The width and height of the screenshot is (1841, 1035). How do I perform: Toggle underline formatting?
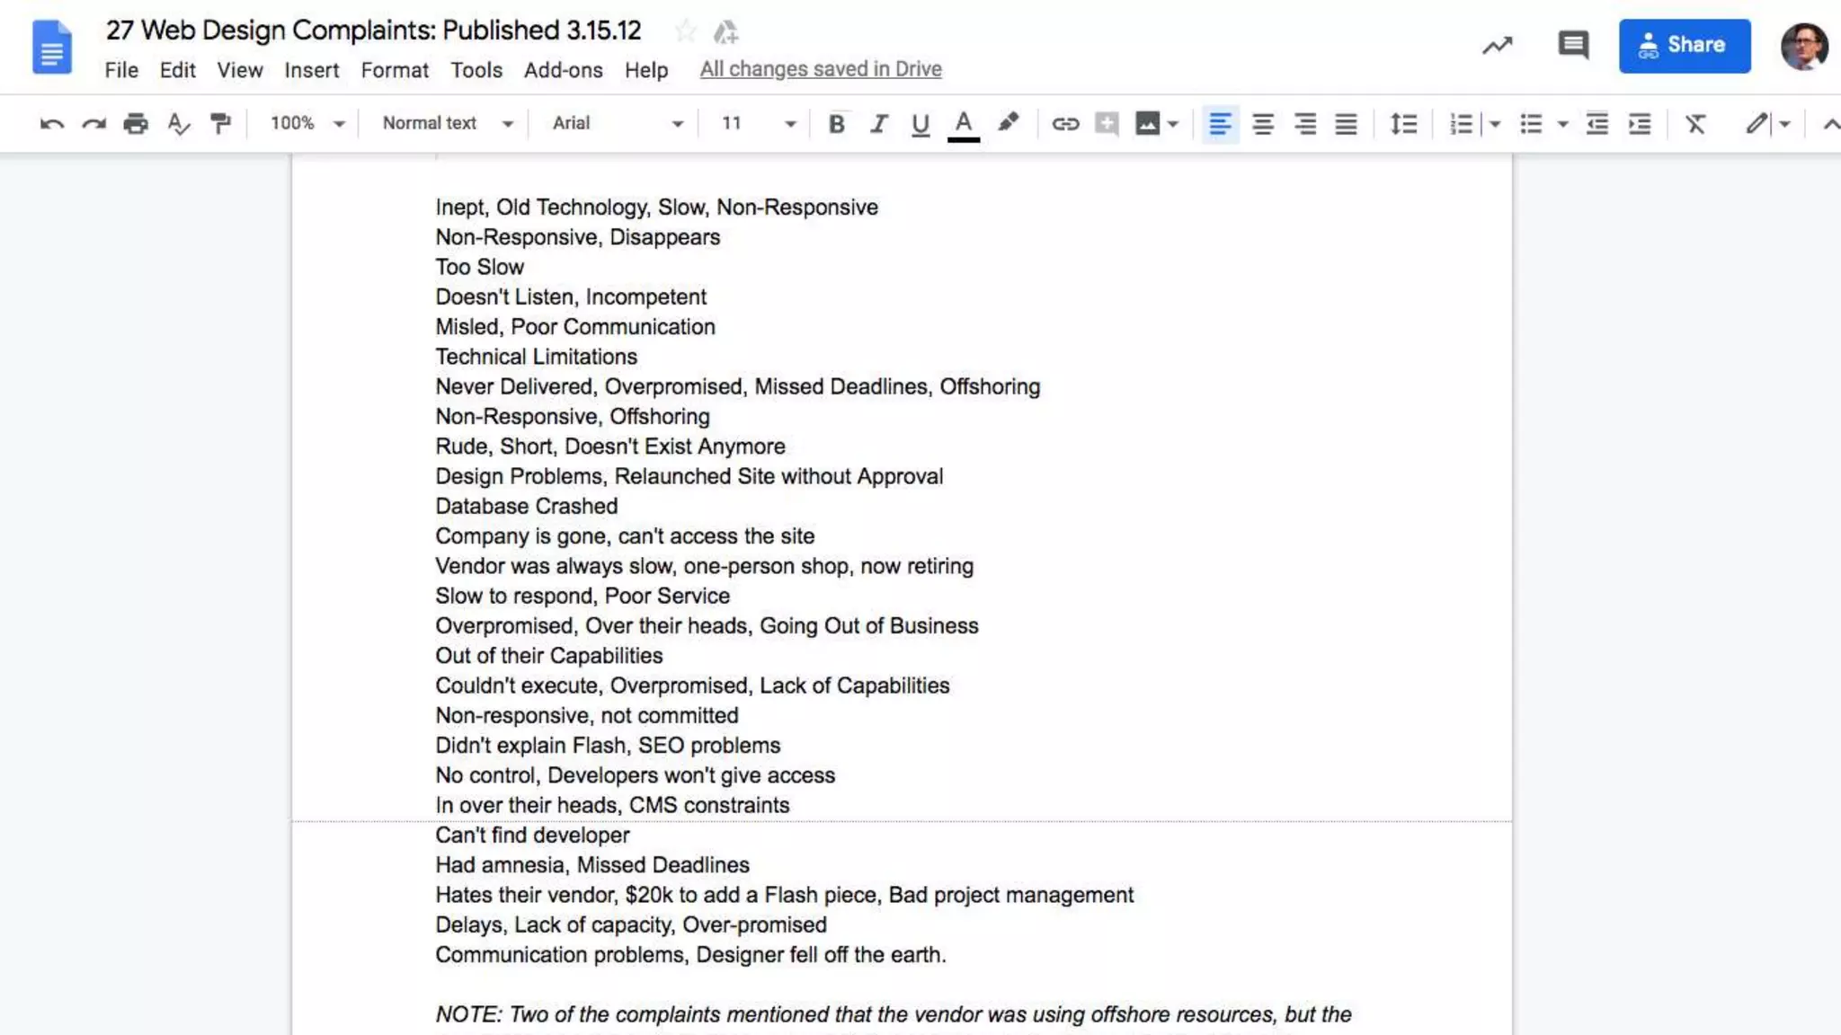click(x=920, y=124)
